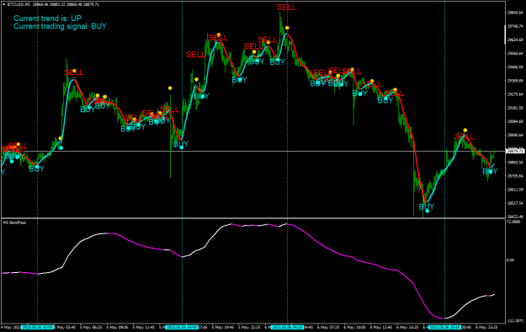Click the '6 May 23:25' time label
Viewport: 526px width, 332px height.
pos(486,327)
